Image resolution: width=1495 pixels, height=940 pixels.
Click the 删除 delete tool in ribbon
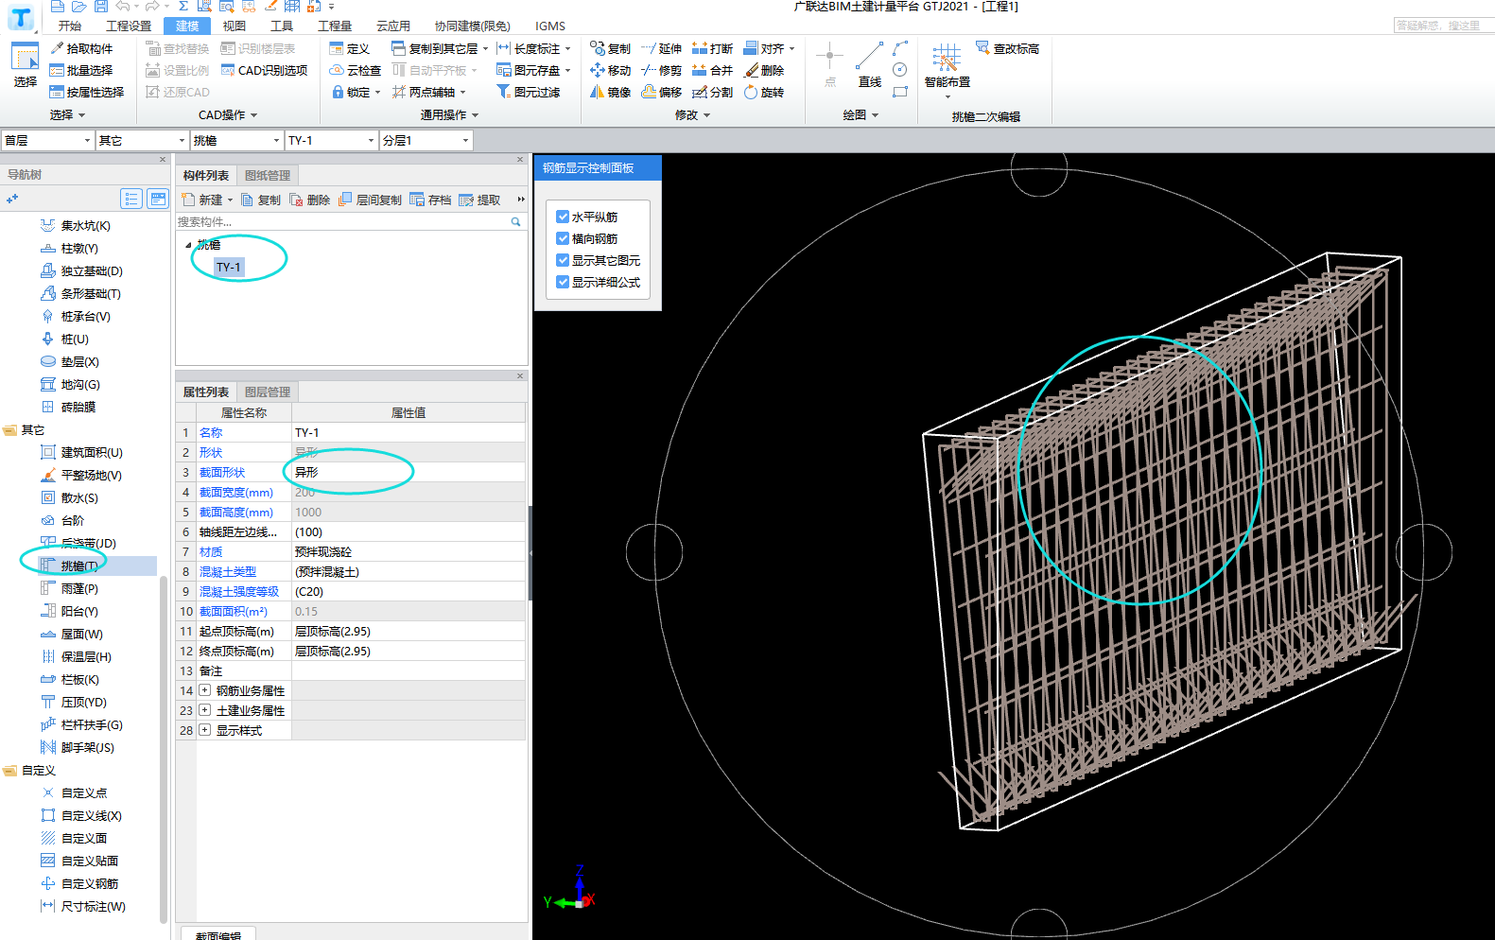(x=763, y=70)
